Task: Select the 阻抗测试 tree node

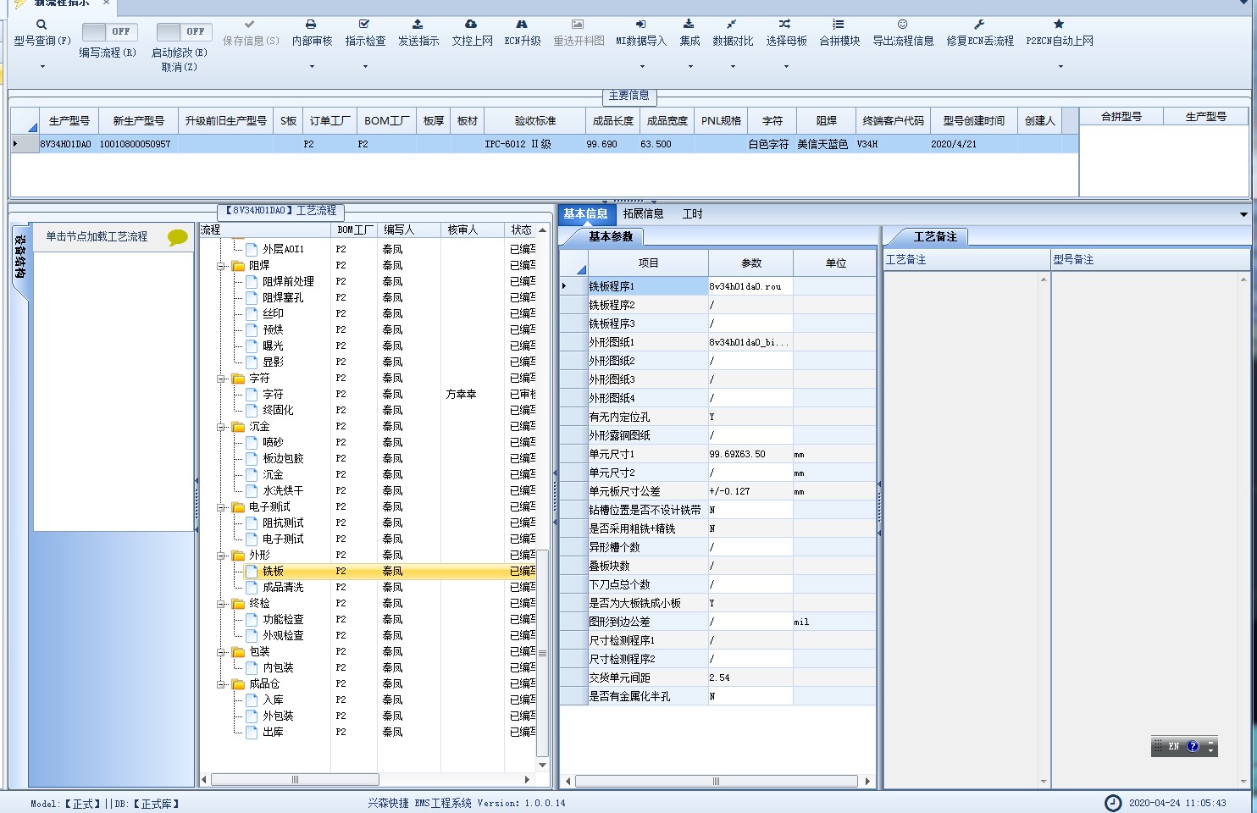Action: pyautogui.click(x=283, y=523)
